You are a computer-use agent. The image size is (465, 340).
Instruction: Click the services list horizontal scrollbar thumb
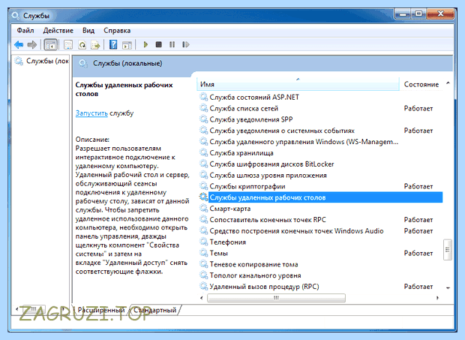click(x=276, y=297)
